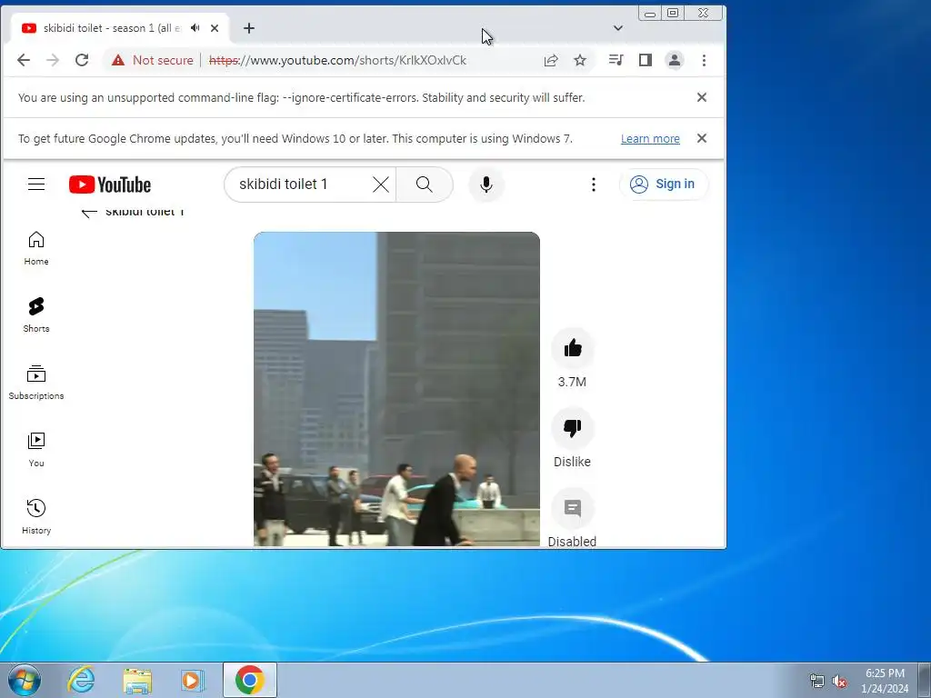
Task: Start voice search with the microphone
Action: 486,184
